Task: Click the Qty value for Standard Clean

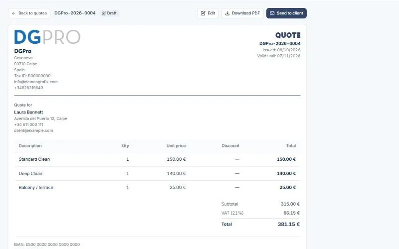Action: pyautogui.click(x=128, y=159)
